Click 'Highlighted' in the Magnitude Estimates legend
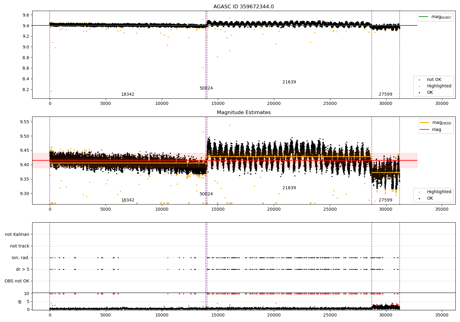The height and width of the screenshot is (322, 460). [x=439, y=192]
